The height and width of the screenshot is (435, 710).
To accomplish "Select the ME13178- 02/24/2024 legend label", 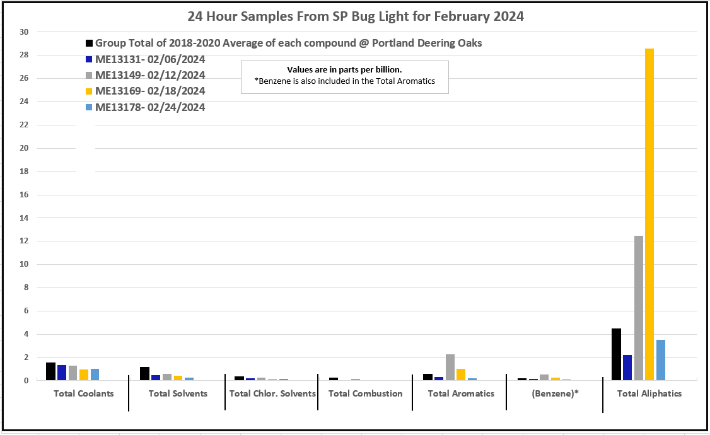I will coord(150,107).
